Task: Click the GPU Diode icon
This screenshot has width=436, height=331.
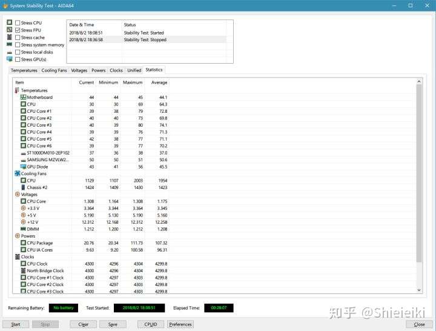Action: tap(24, 167)
